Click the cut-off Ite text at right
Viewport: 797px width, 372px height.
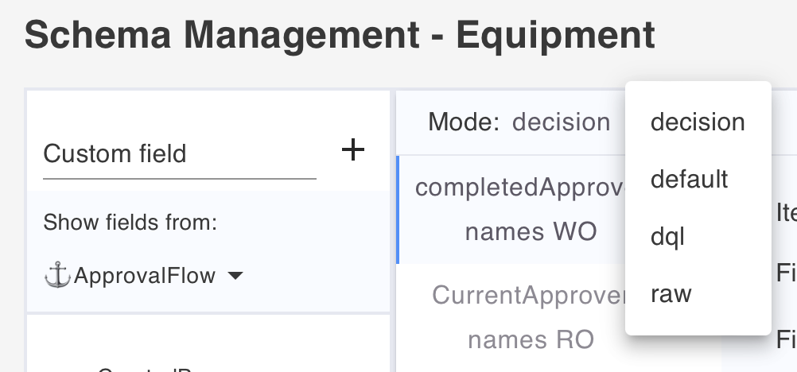787,213
